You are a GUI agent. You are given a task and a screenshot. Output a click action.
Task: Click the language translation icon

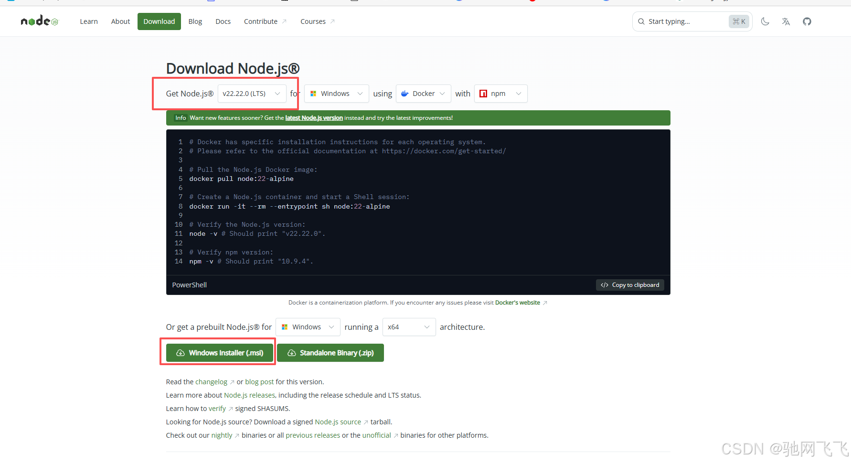pos(786,21)
